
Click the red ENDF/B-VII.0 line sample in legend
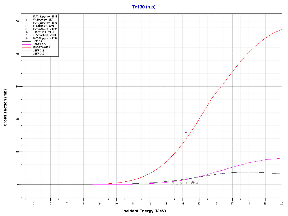pos(26,48)
